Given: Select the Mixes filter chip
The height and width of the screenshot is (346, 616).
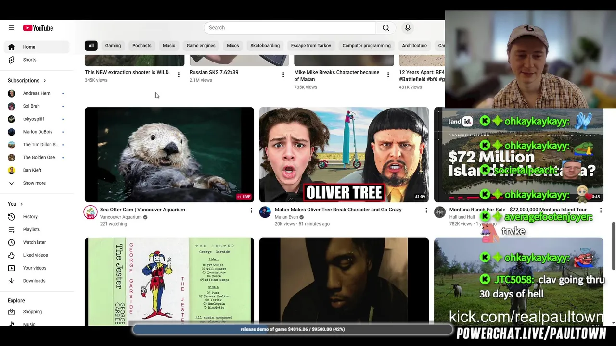Looking at the screenshot, I should pos(233,46).
